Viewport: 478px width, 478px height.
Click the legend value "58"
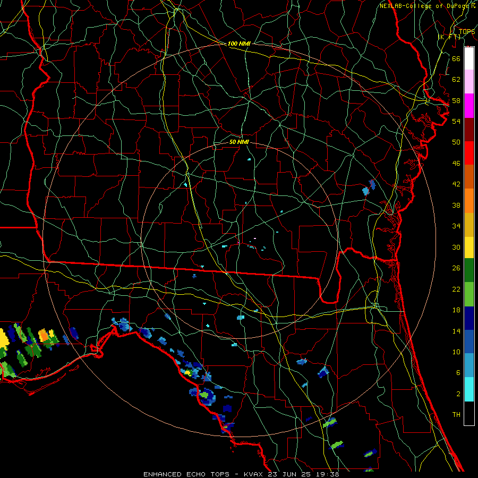(456, 100)
